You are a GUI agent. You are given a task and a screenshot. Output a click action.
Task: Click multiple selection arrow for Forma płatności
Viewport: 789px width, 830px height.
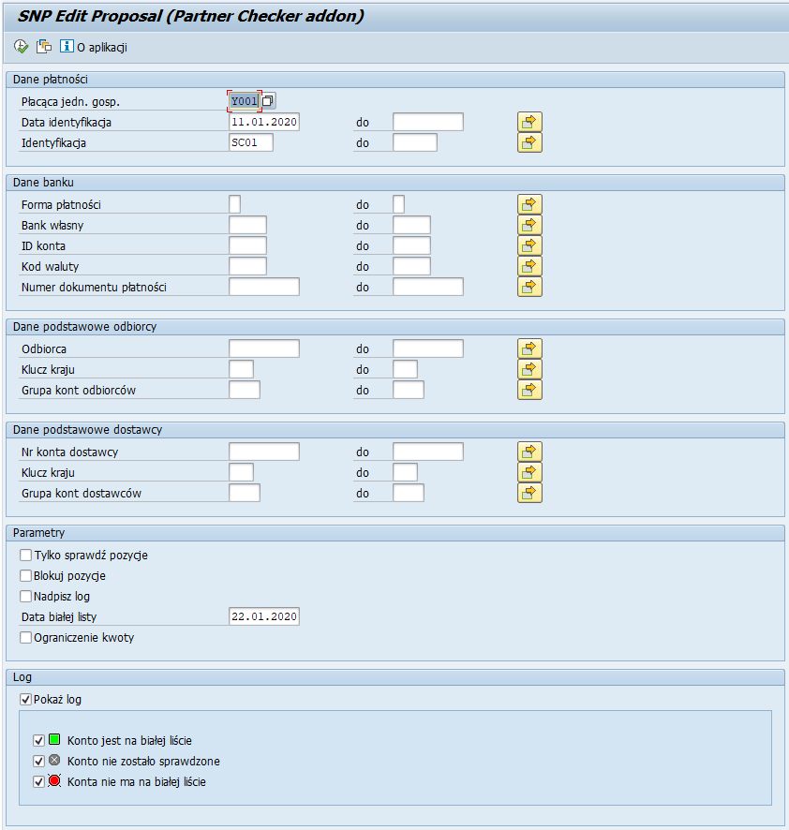[x=529, y=204]
